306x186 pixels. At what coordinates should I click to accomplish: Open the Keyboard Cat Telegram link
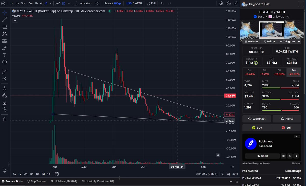pos(287,41)
